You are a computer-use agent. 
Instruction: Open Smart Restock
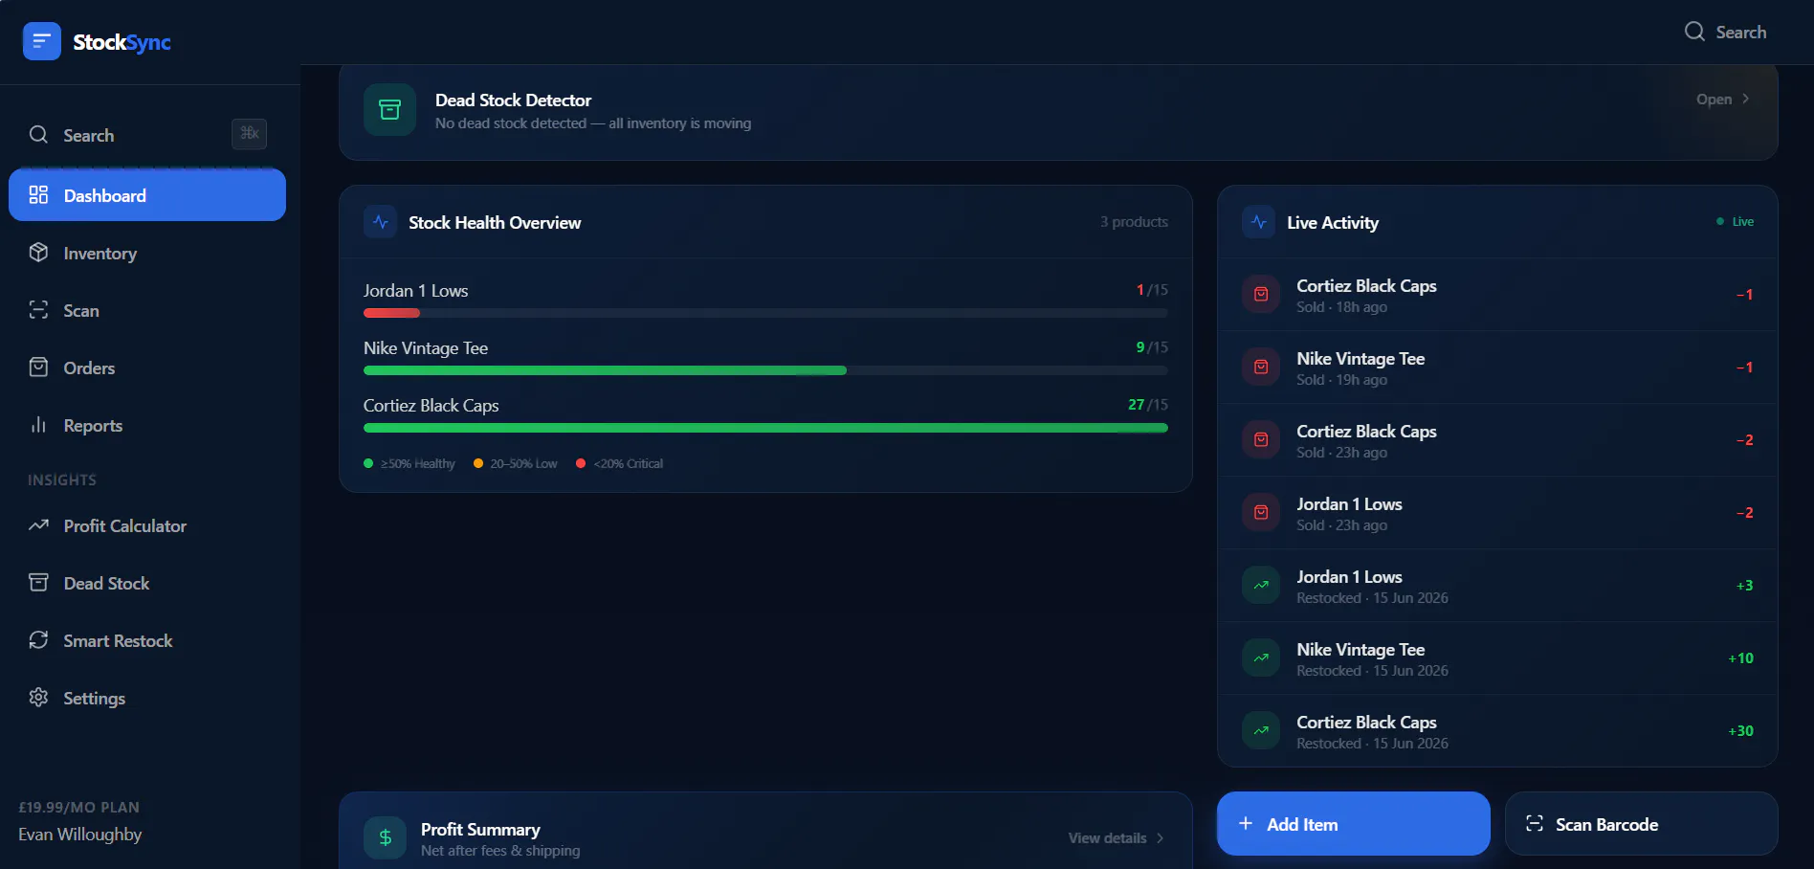147,640
